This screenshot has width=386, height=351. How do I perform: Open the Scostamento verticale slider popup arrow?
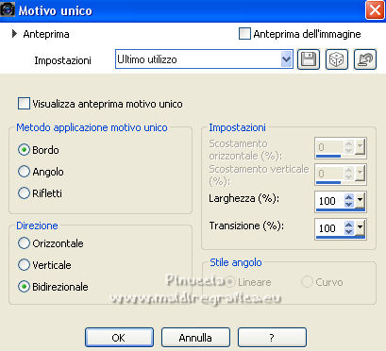360,173
